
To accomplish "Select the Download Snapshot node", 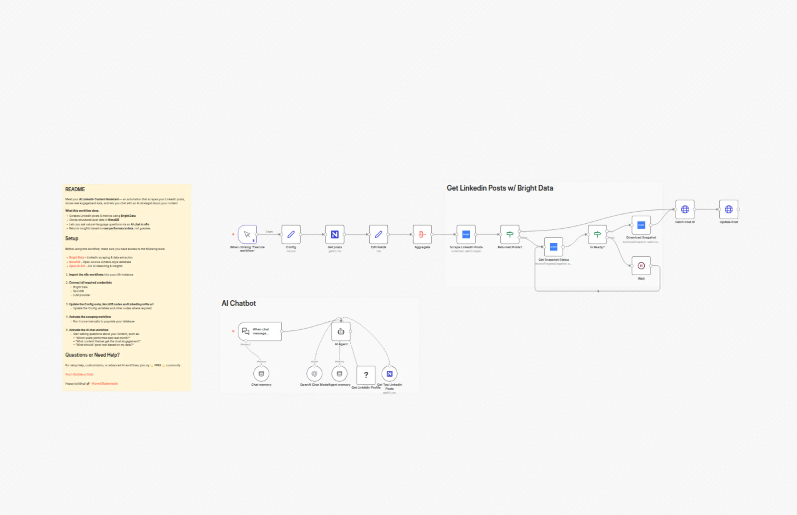I will click(x=641, y=225).
